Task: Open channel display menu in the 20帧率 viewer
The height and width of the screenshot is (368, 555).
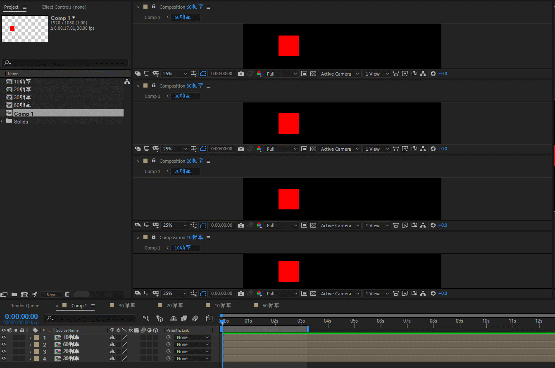Action: [259, 226]
